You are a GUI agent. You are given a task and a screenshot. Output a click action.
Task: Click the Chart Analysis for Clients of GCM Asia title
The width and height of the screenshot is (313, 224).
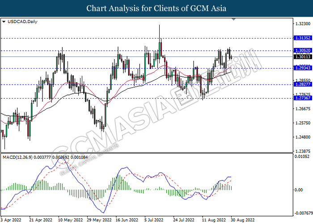click(x=156, y=9)
